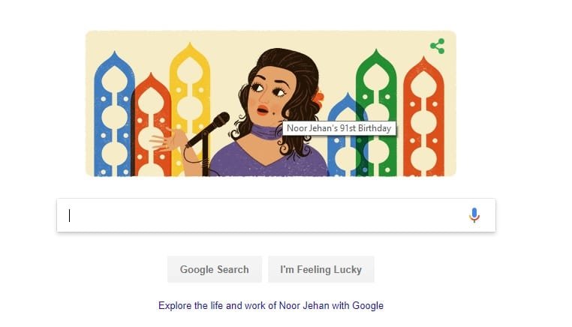The width and height of the screenshot is (572, 327).
Task: Click the I'm Feeling Lucky button
Action: tap(321, 269)
